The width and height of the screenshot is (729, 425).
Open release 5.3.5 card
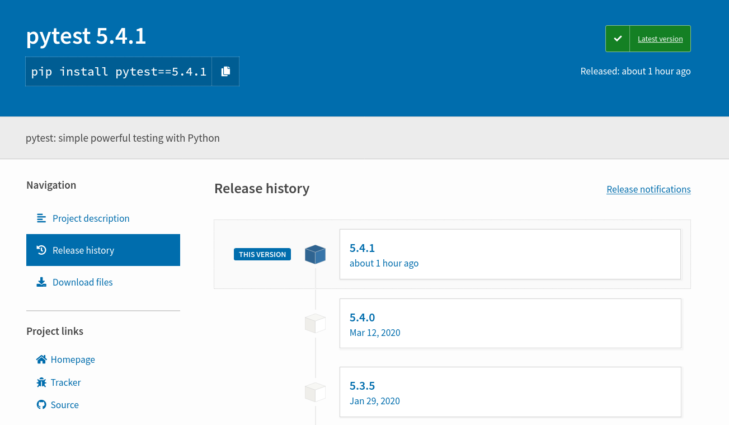coord(510,392)
